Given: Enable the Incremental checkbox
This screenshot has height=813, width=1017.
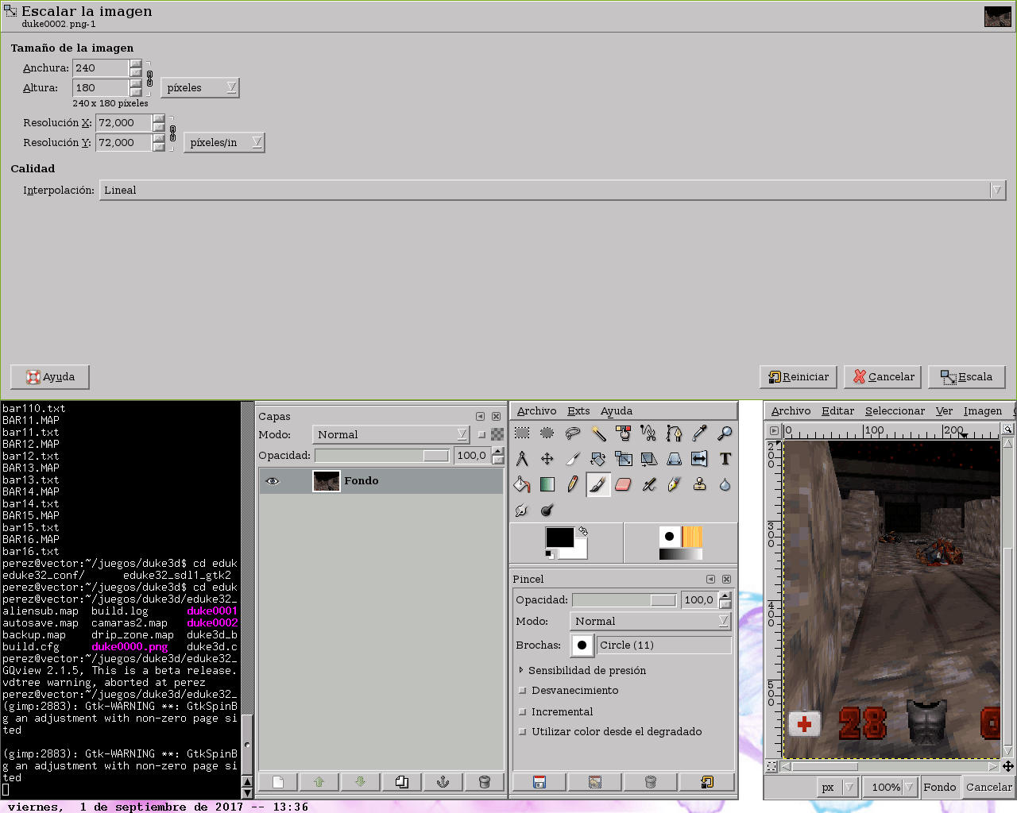Looking at the screenshot, I should 523,712.
